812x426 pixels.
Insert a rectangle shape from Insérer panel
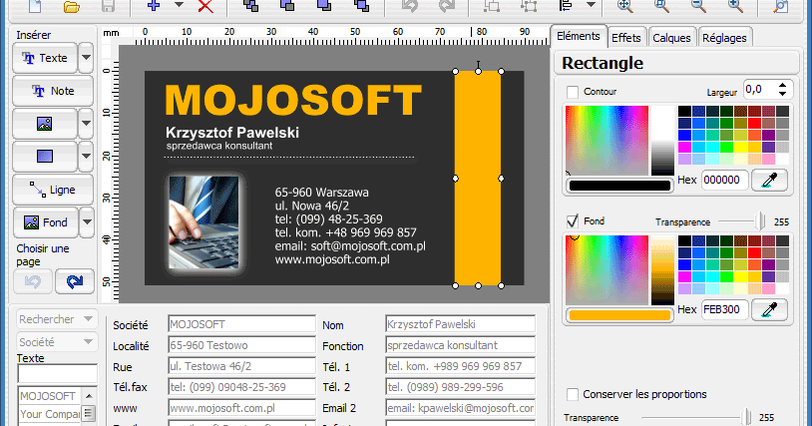pyautogui.click(x=45, y=156)
